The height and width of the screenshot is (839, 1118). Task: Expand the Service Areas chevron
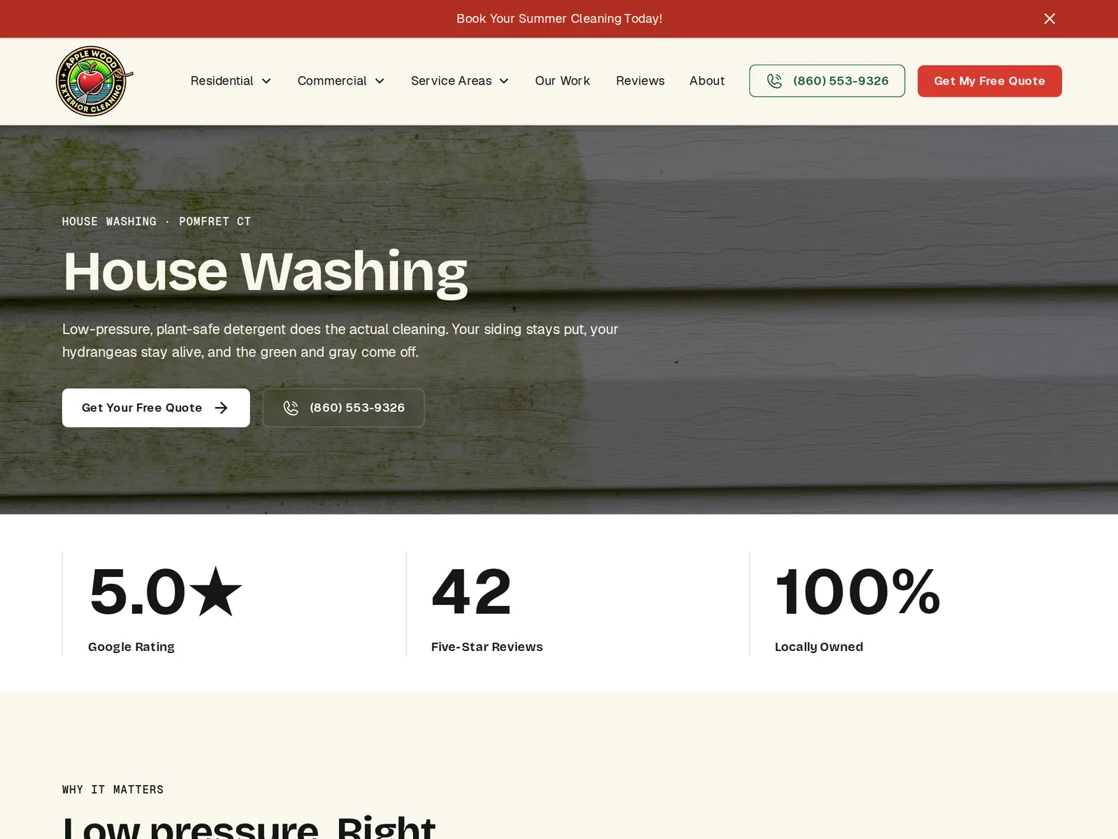tap(504, 81)
